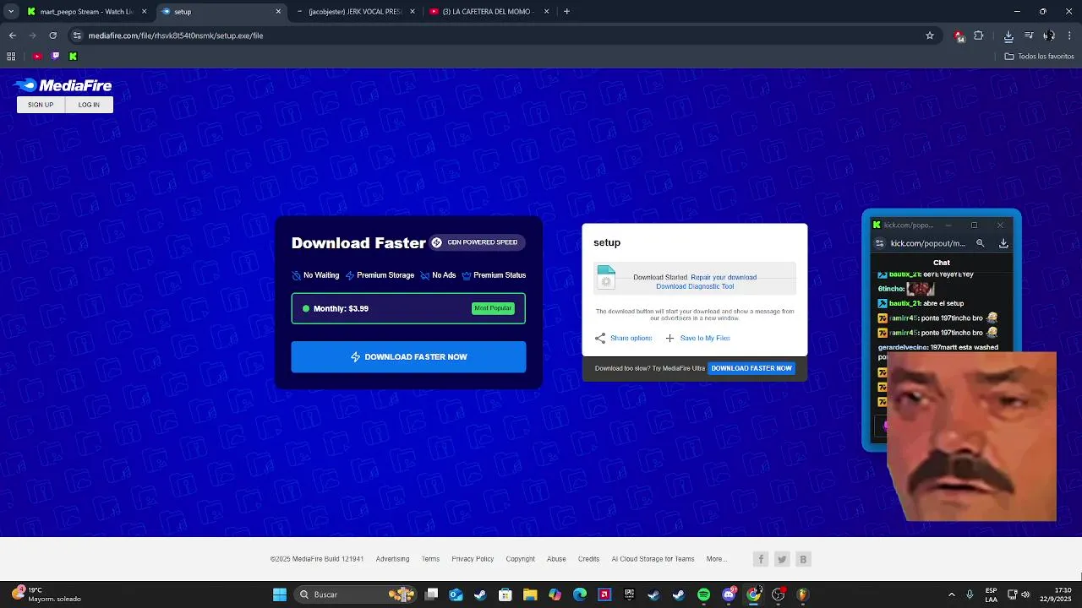Viewport: 1082px width, 608px height.
Task: Select the Monthly $3.99 plan radio option
Action: (306, 309)
